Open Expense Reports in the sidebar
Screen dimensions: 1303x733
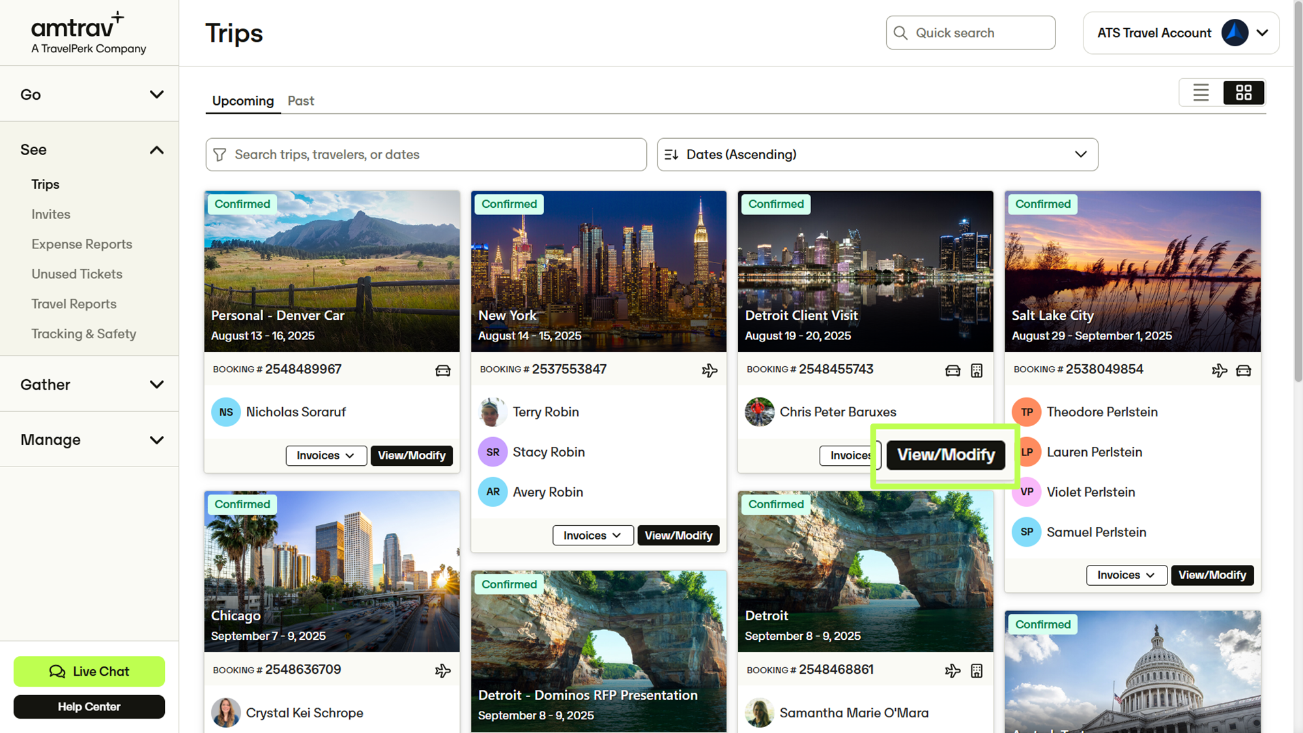(82, 244)
